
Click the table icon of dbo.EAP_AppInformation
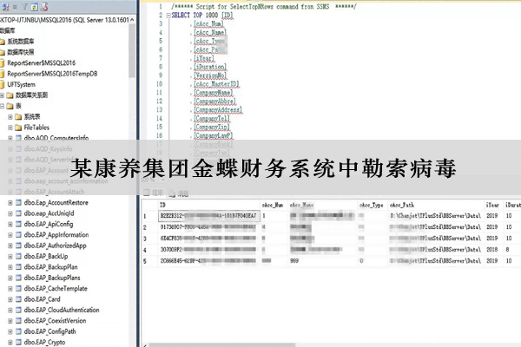tap(18, 235)
